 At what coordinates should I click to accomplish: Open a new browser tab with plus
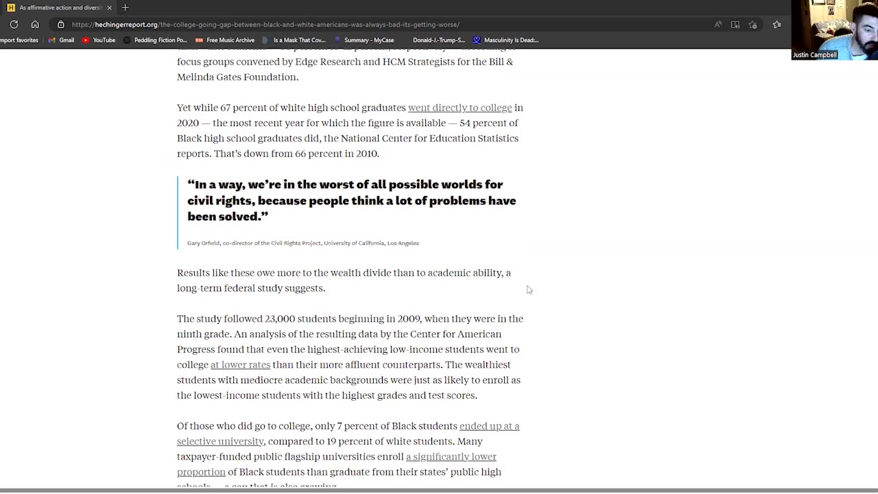(125, 8)
